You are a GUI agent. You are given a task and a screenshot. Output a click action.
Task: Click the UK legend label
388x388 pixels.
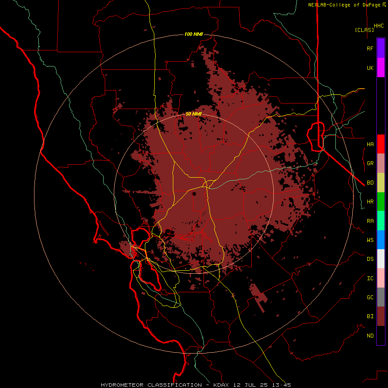pos(370,68)
